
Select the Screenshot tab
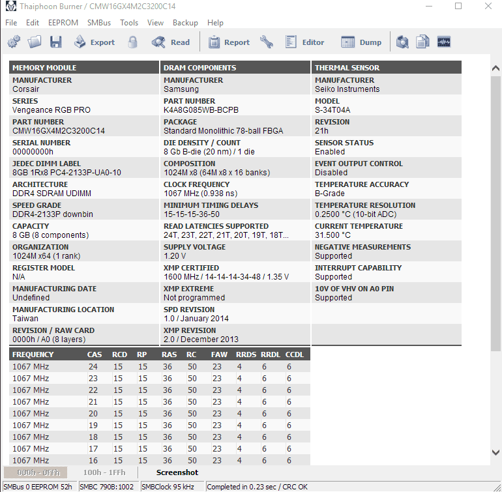177,472
